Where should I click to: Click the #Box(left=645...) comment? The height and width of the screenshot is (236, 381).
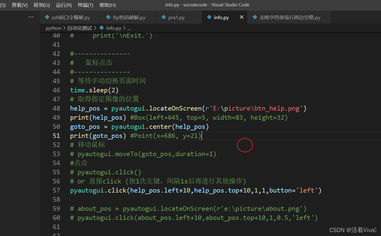(x=209, y=117)
